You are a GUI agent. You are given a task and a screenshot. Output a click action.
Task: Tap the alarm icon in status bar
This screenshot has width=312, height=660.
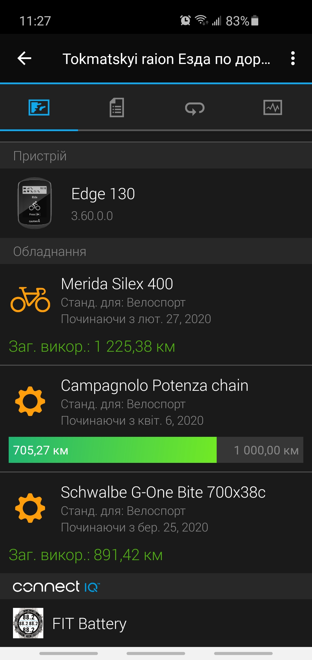(x=185, y=21)
